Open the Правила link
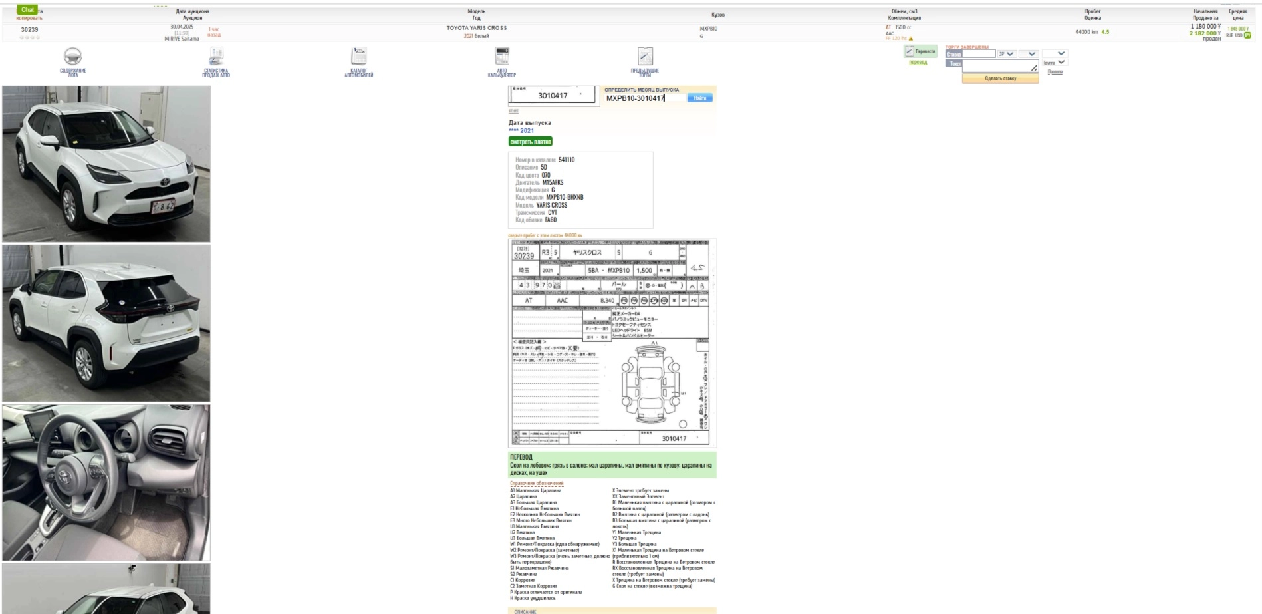 pos(1055,72)
